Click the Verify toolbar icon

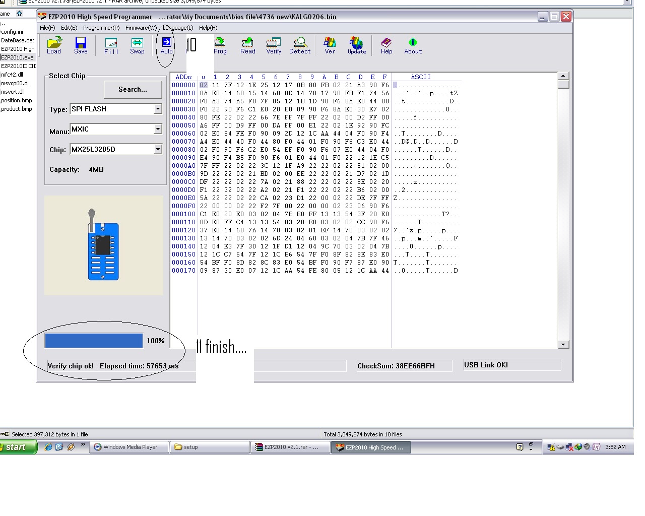click(x=274, y=45)
